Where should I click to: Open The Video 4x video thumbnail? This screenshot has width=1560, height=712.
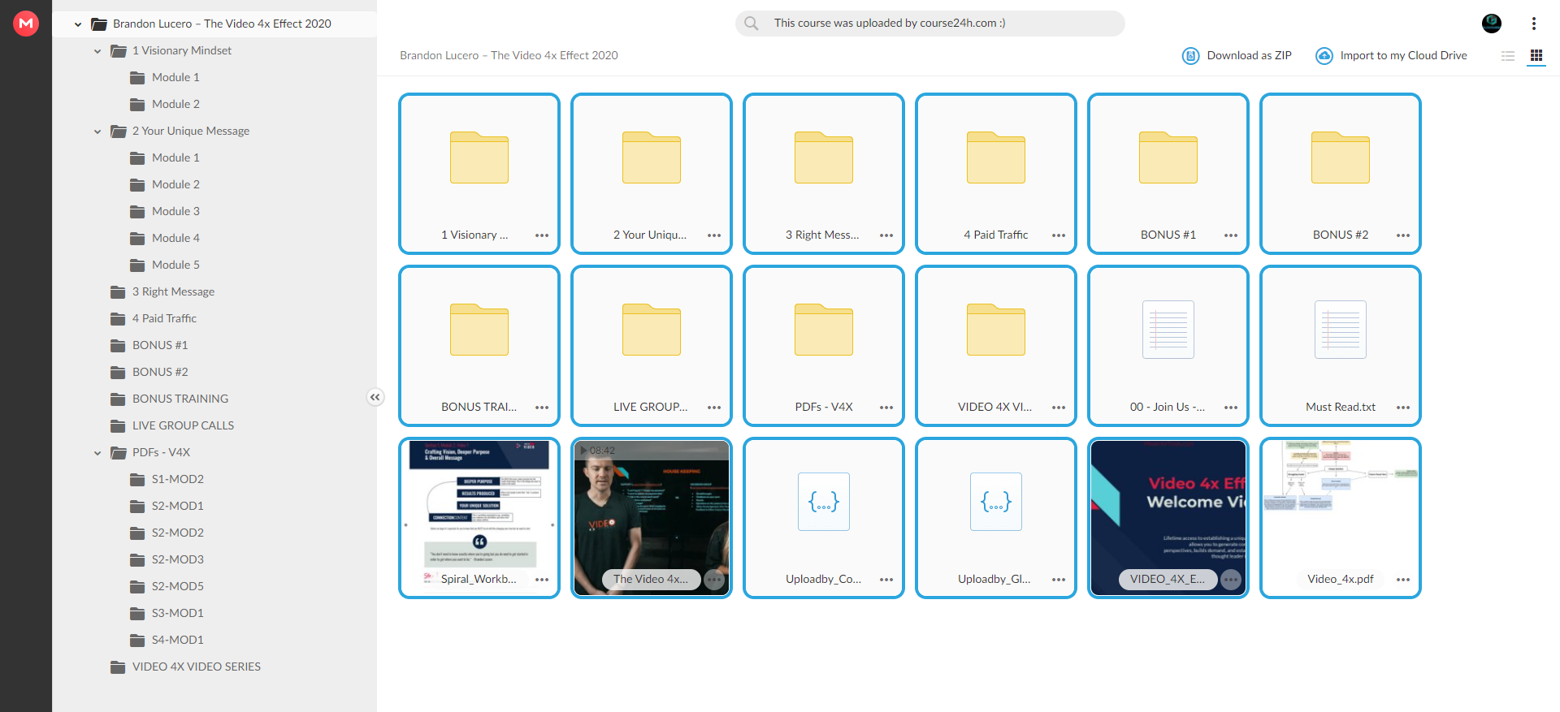(652, 518)
